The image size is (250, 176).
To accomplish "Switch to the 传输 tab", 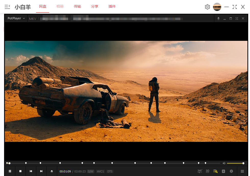I will 77,7.
